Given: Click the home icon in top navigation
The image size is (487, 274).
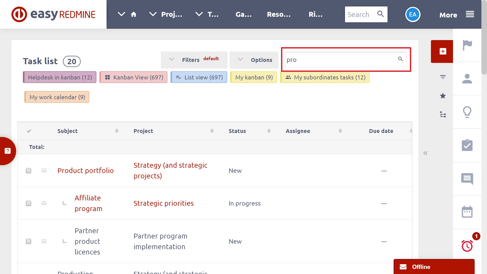Looking at the screenshot, I should [133, 14].
